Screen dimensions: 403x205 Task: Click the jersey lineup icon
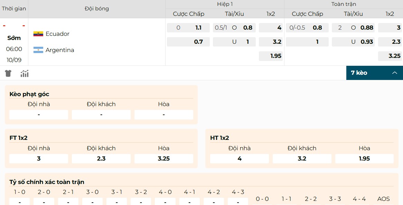[8, 73]
